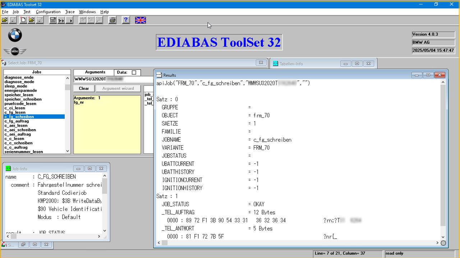
Task: Open SGBD file with first toolbar folder icon
Action: coord(5,20)
